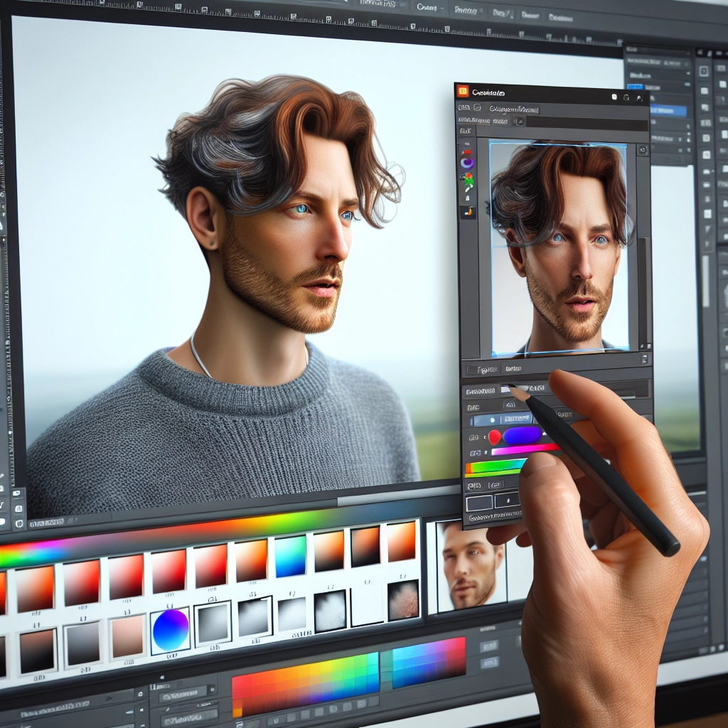Click the blue-to-pink color grid at bottom
This screenshot has width=728, height=728.
(x=429, y=662)
